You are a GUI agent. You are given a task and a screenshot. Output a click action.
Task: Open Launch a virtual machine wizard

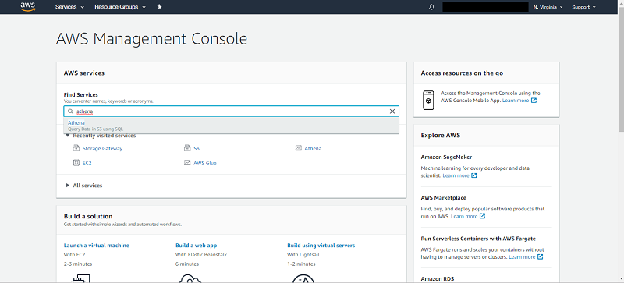click(x=96, y=246)
